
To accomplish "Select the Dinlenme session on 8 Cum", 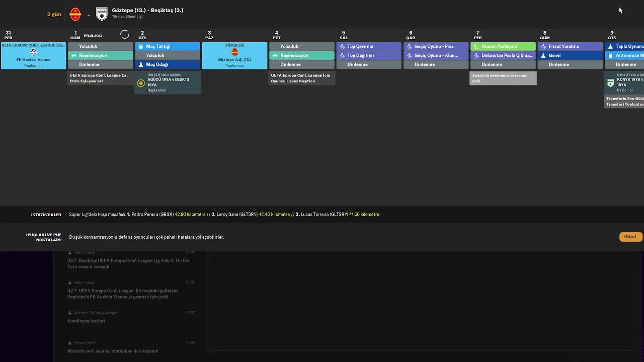I will point(570,64).
